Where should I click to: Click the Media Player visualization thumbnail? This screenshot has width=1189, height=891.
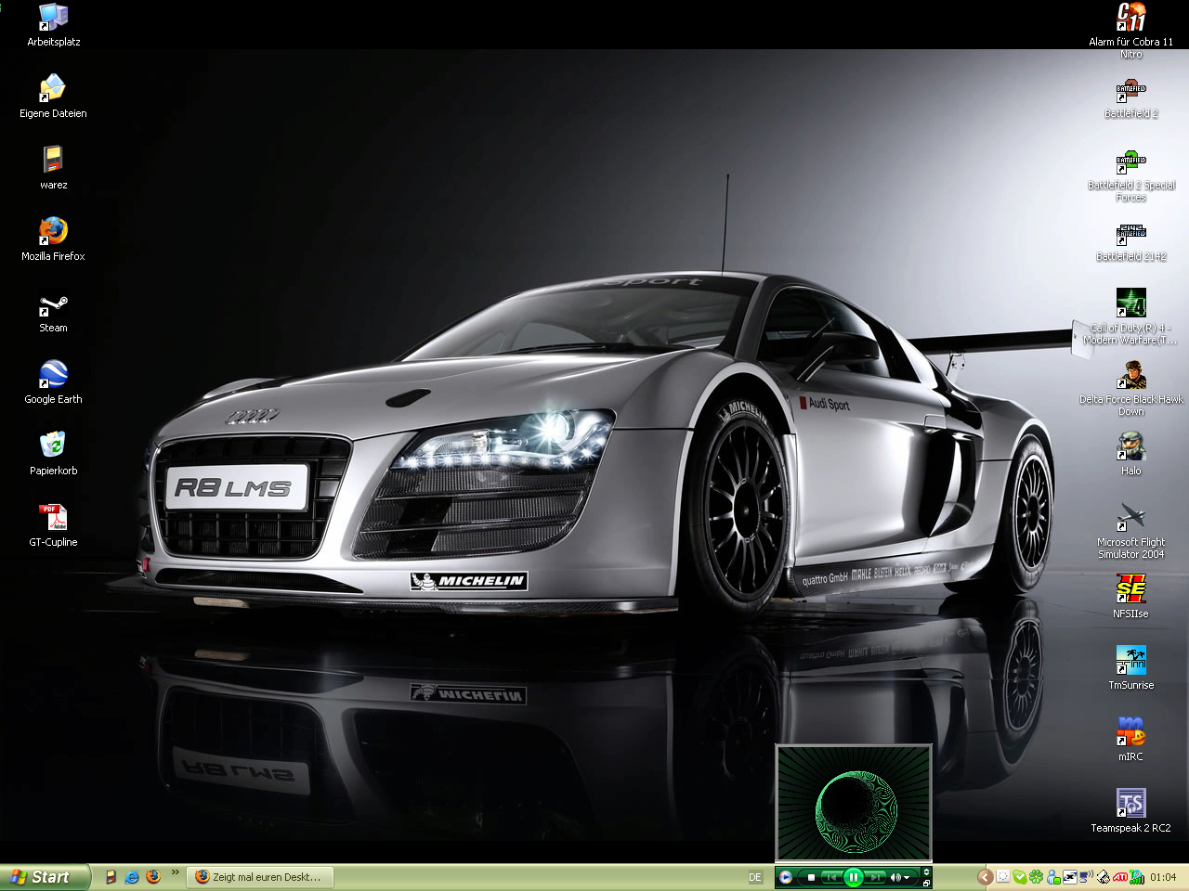pos(853,803)
